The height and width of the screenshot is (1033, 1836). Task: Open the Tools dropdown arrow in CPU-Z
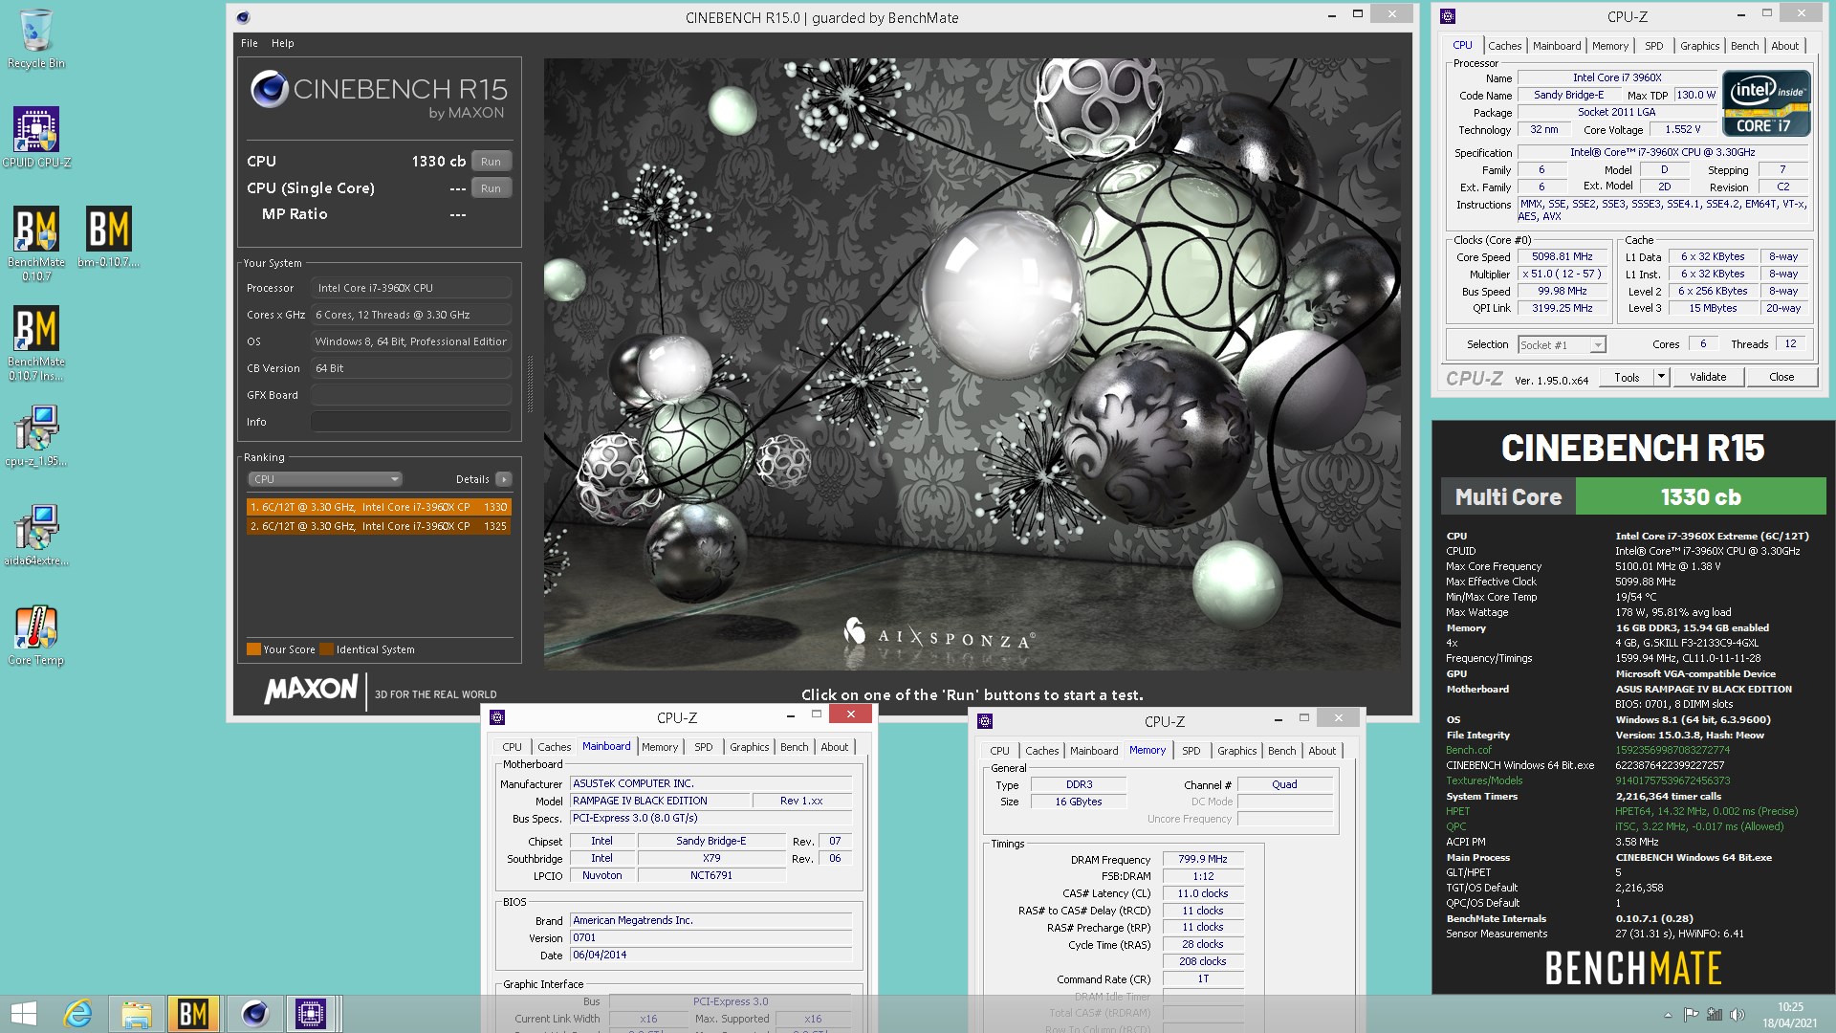[x=1661, y=377]
